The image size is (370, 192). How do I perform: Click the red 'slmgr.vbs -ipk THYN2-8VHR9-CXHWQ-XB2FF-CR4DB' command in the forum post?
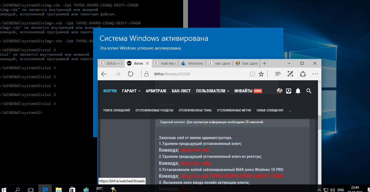pos(232,176)
